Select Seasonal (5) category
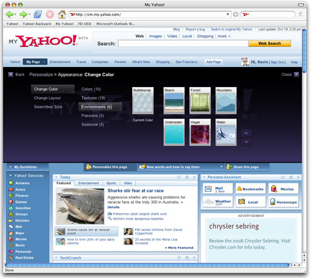The image size is (311, 278). click(x=93, y=124)
